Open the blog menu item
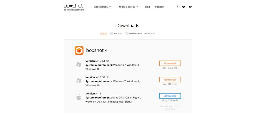This screenshot has width=256, height=115. pos(147,7)
